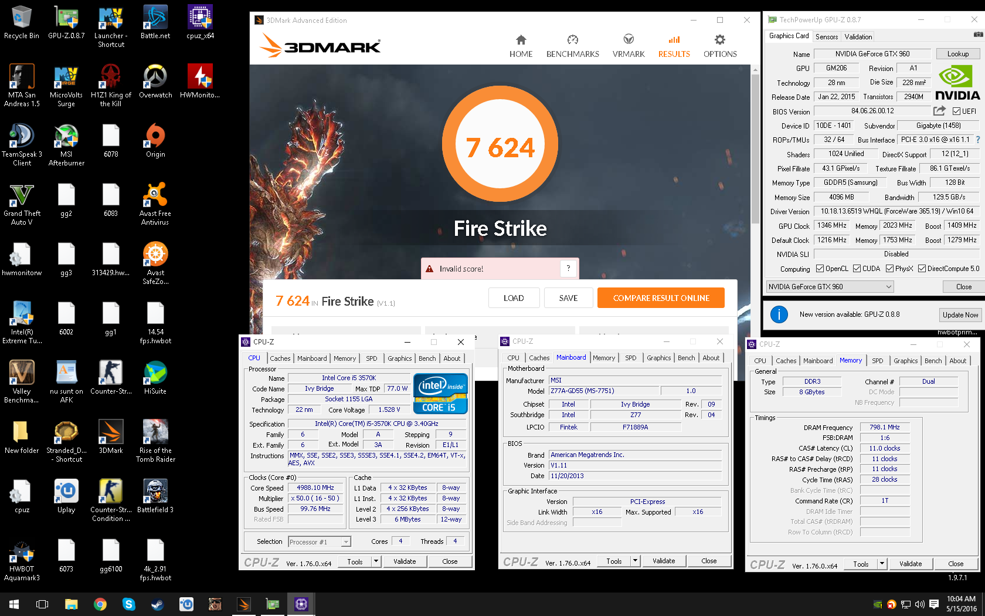Open the Processor #1 selection dropdown
985x616 pixels.
(320, 542)
